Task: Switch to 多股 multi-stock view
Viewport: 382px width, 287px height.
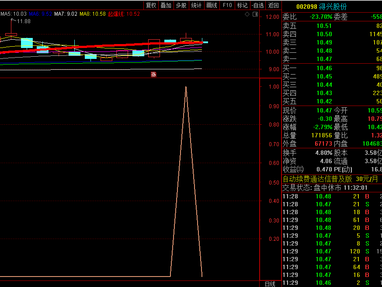Action: click(181, 5)
